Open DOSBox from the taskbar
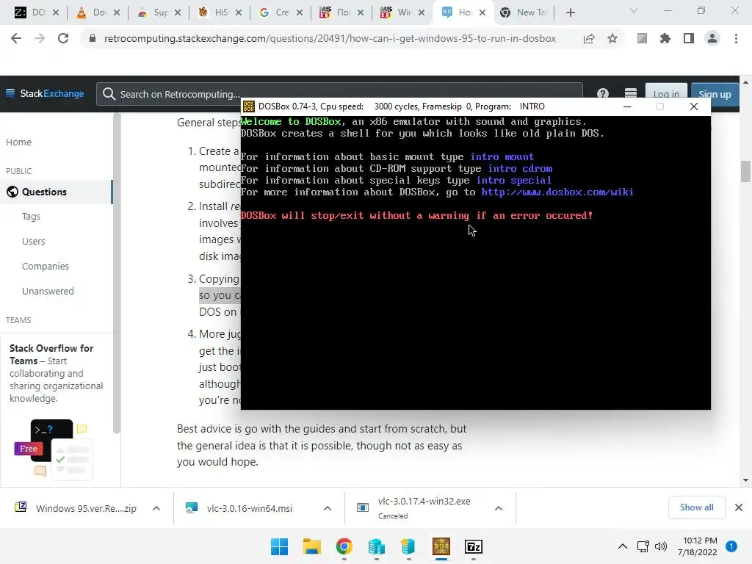This screenshot has height=564, width=752. (x=441, y=546)
